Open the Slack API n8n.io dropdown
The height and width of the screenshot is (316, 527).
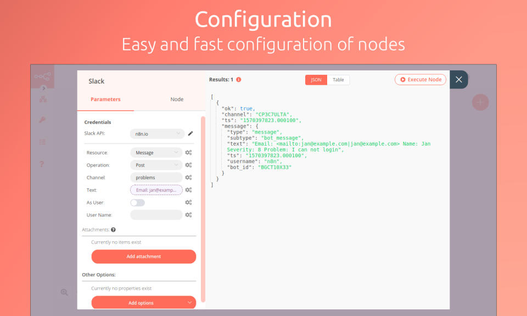tap(158, 134)
